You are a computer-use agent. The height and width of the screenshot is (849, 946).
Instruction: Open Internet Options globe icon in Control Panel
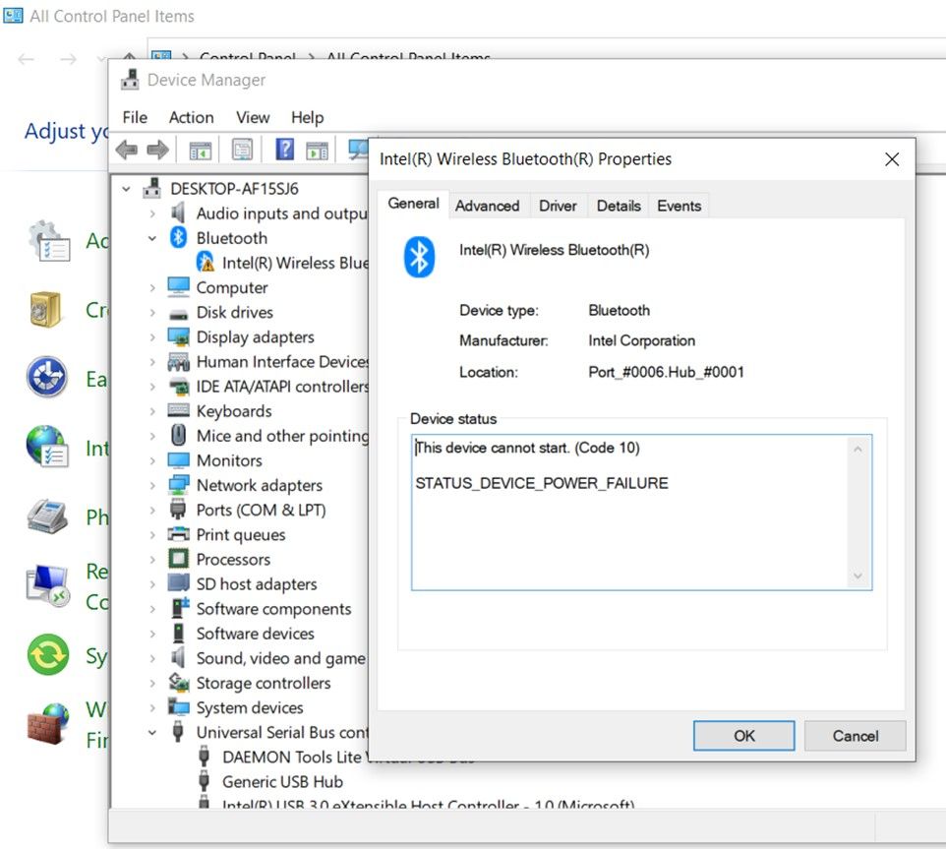(47, 447)
